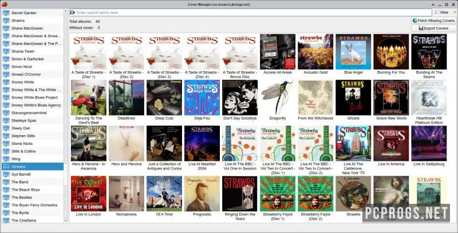Click the artist icon beside Stevie Nicks

pyautogui.click(x=6, y=144)
